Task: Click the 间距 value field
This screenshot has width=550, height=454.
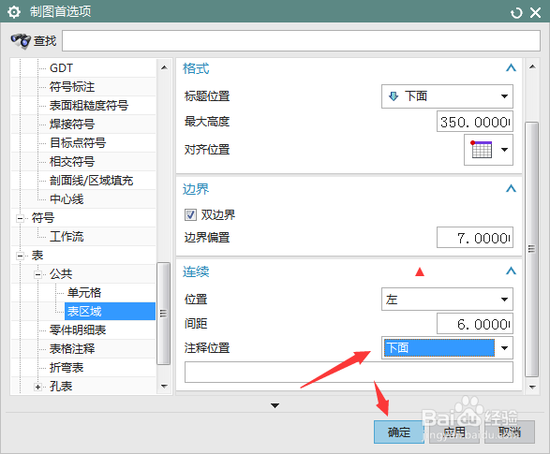Action: click(x=475, y=324)
